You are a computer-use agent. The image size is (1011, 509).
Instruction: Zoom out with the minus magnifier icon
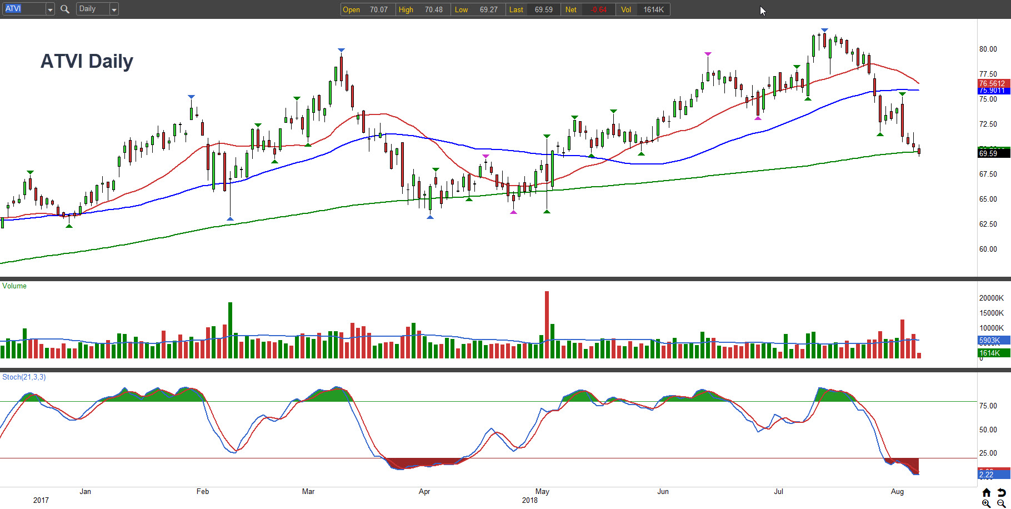pyautogui.click(x=1001, y=503)
